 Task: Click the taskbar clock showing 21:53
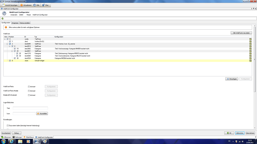(250, 141)
